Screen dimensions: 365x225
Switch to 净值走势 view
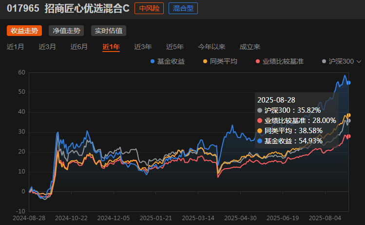66,31
